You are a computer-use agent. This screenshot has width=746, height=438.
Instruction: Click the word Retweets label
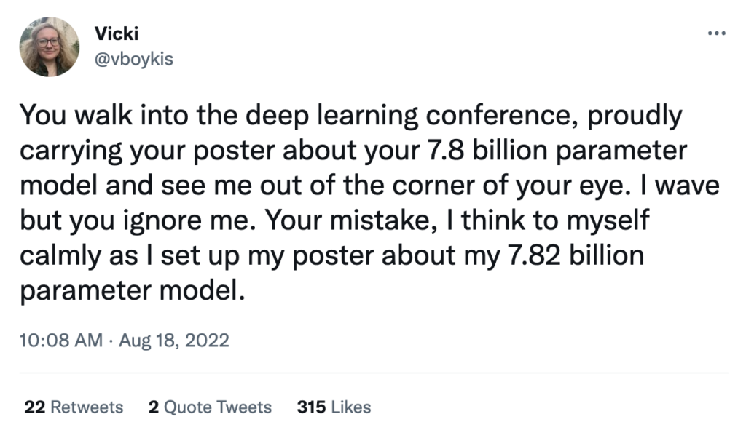[87, 407]
